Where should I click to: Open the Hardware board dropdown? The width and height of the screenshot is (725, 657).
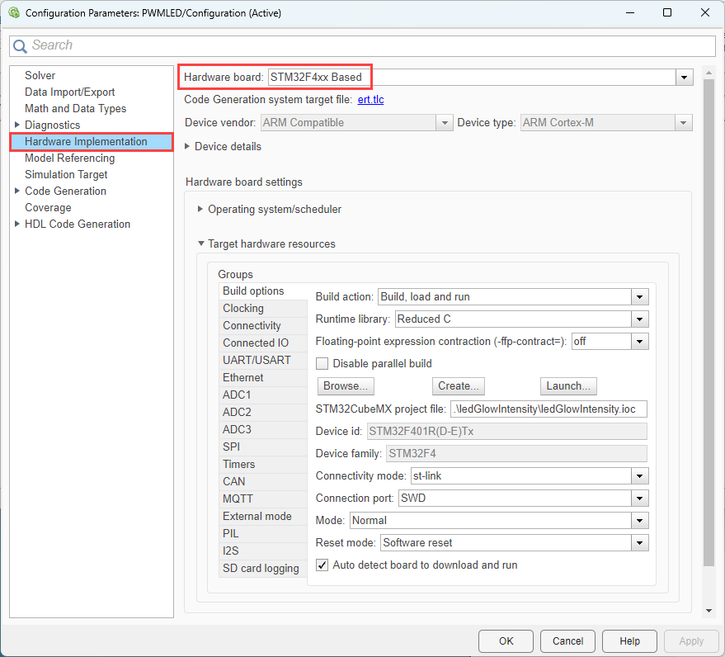click(x=684, y=78)
